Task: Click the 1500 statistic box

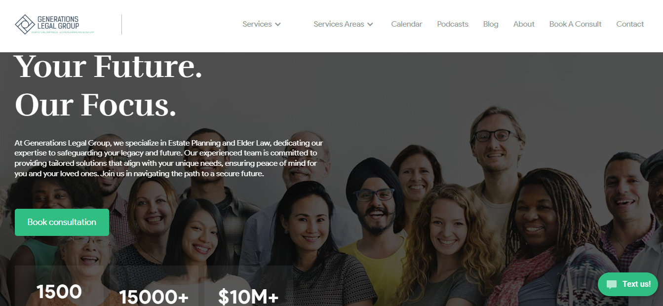Action: (59, 286)
